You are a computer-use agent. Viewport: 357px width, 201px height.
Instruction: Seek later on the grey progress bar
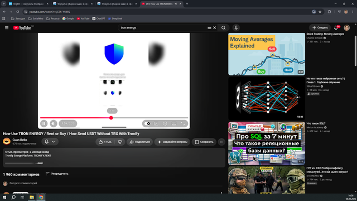tap(150, 118)
